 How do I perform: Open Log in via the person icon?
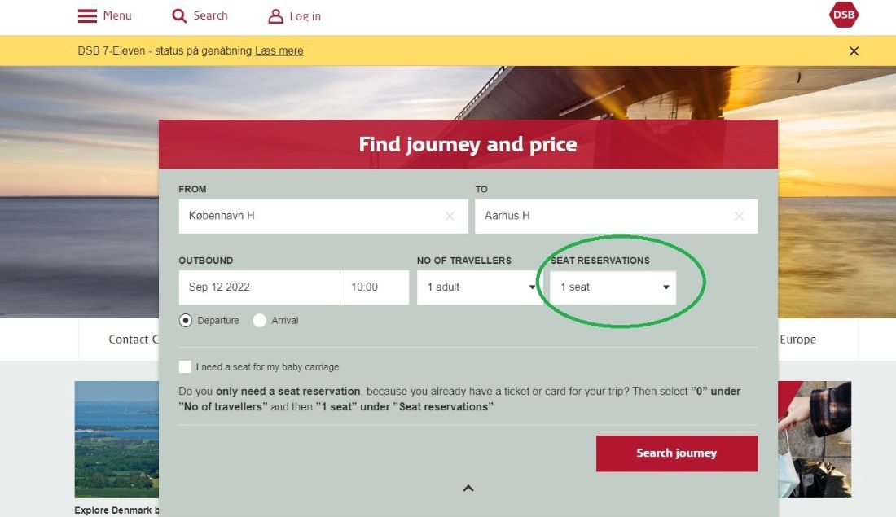click(x=275, y=15)
